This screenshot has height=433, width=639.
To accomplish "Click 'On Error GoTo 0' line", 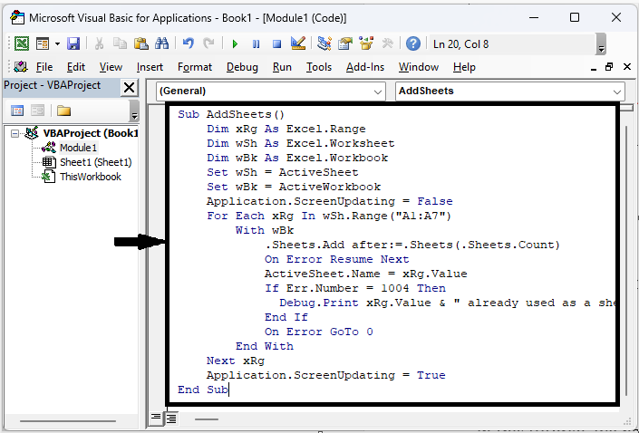I will [319, 332].
